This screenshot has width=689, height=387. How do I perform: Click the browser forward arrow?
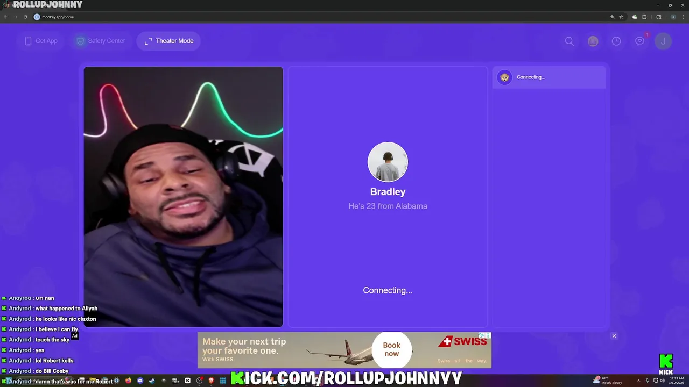15,17
